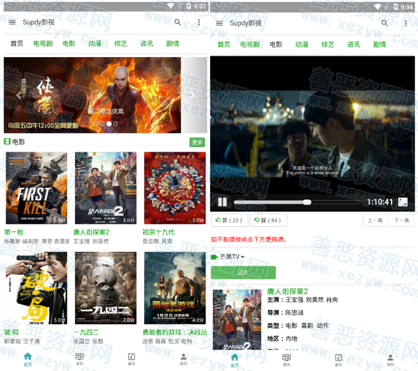Switch to 动漫 tab on player screen
Image resolution: width=418 pixels, height=371 pixels.
pos(302,44)
